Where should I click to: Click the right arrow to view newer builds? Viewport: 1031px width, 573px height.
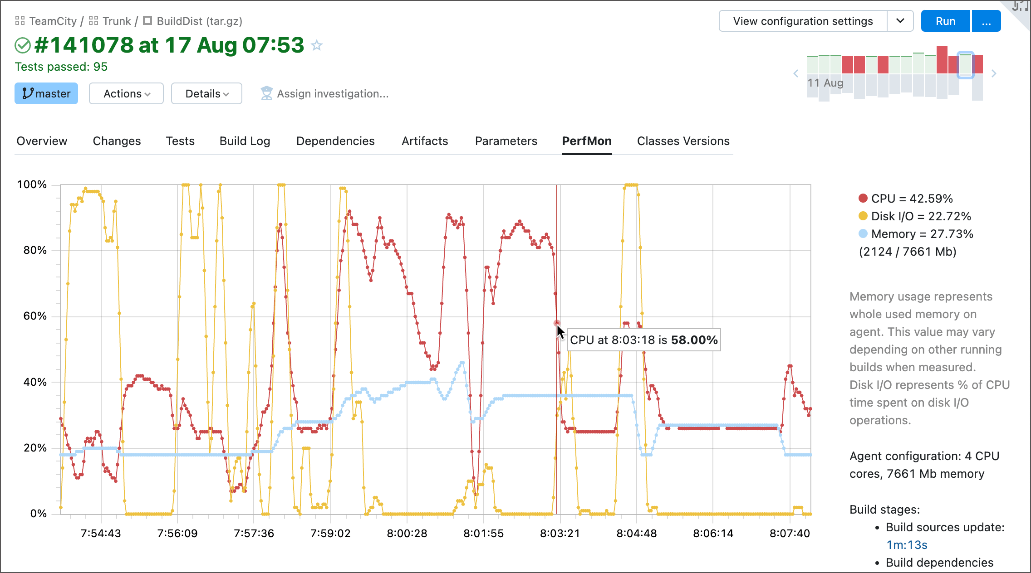pos(994,73)
